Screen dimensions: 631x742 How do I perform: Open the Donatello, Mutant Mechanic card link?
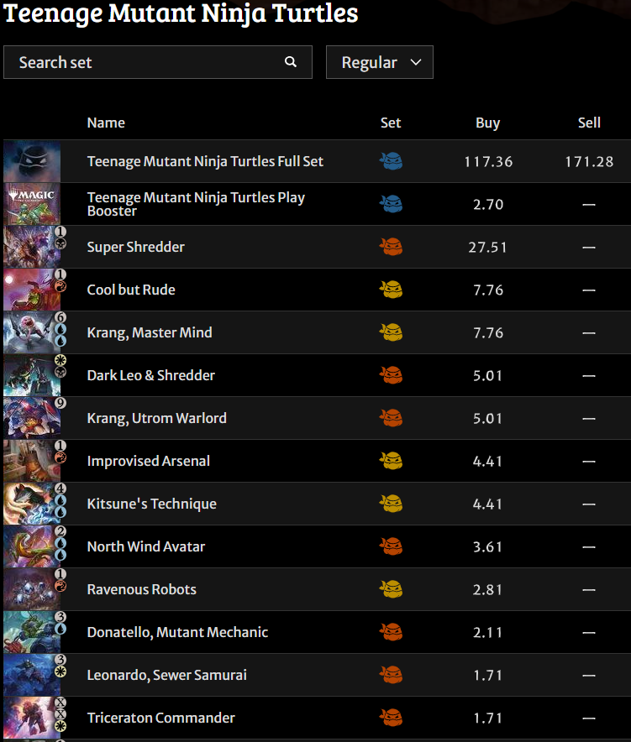pos(177,632)
